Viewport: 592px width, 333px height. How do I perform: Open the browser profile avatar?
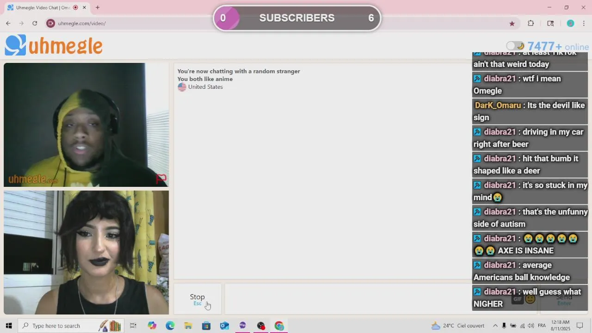[x=570, y=23]
